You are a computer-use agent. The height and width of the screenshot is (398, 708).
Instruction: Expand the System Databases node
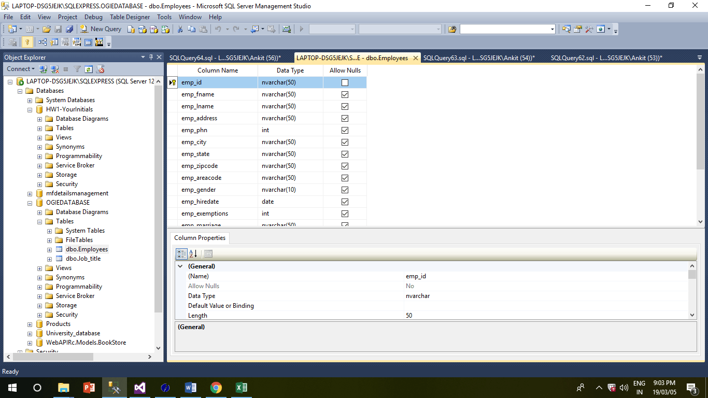(30, 100)
